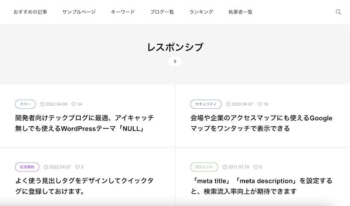The image size is (350, 206).
Task: Click heart icon with 2 likes
Action: point(77,167)
